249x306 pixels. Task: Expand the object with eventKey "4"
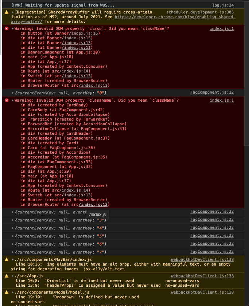[x=12, y=228]
